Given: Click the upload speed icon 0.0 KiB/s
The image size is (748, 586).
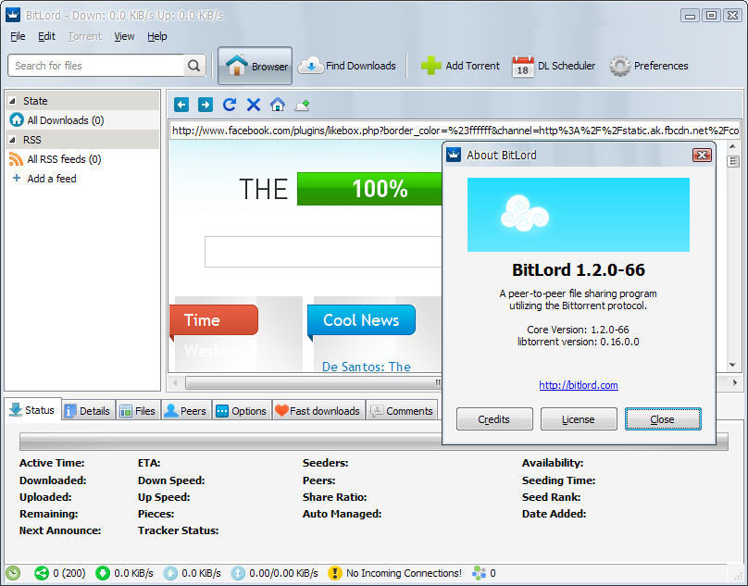Looking at the screenshot, I should (x=170, y=573).
